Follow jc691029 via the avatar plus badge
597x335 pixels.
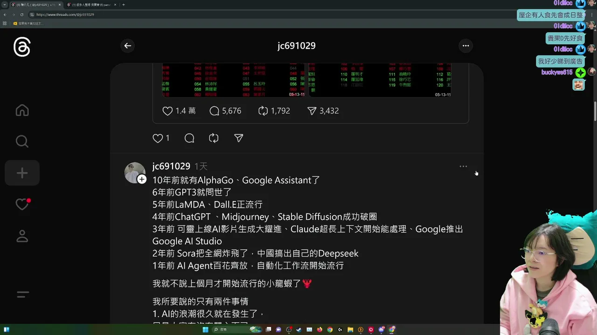142,179
